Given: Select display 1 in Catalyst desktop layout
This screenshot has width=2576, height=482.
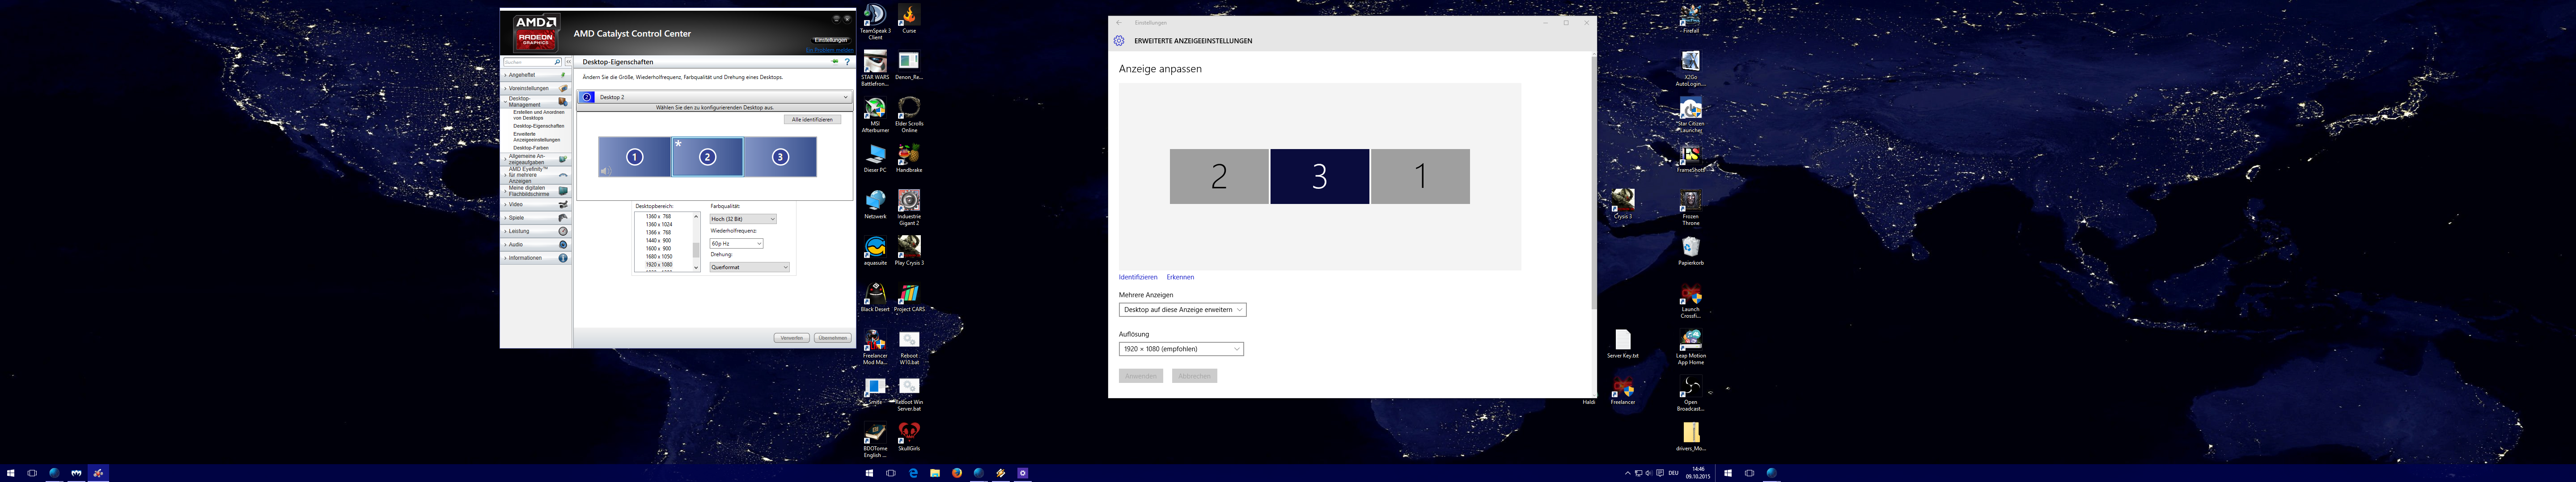Looking at the screenshot, I should (635, 157).
